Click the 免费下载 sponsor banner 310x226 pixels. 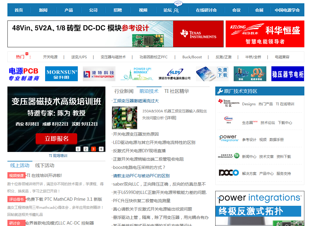(x=212, y=74)
